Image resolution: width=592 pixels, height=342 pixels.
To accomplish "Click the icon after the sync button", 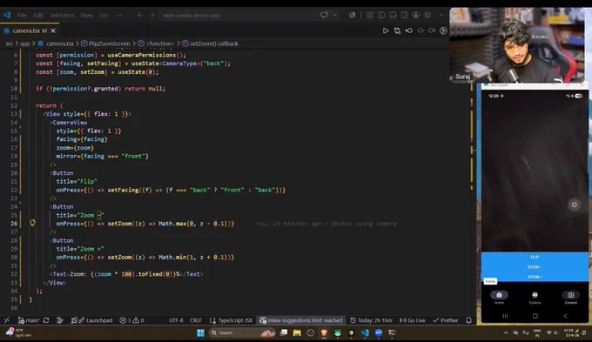I will tap(60, 320).
